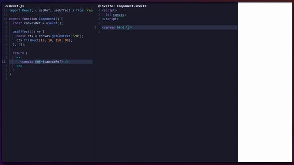Click the '}, []);' line

[19, 44]
